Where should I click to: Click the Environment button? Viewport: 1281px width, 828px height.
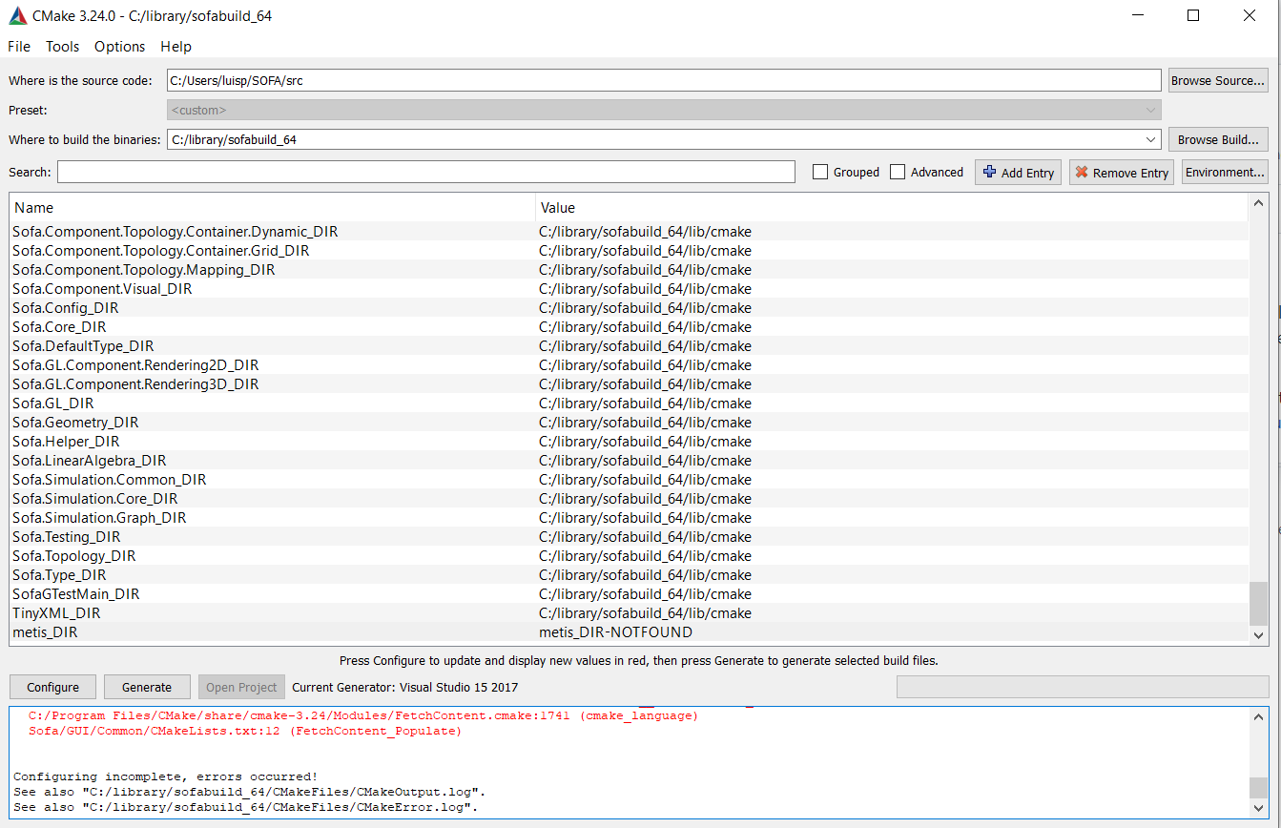[1226, 173]
